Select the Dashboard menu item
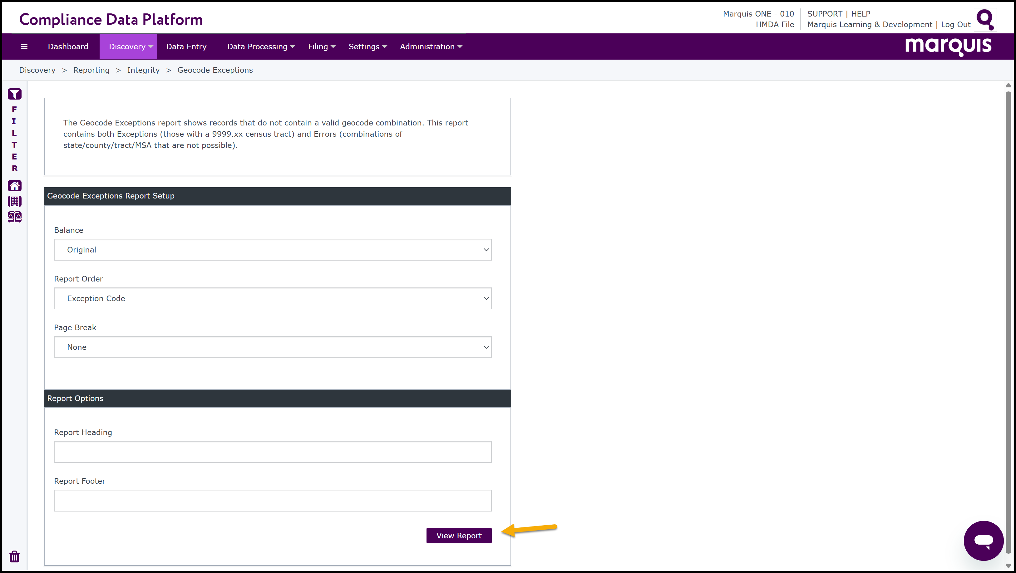 point(68,47)
